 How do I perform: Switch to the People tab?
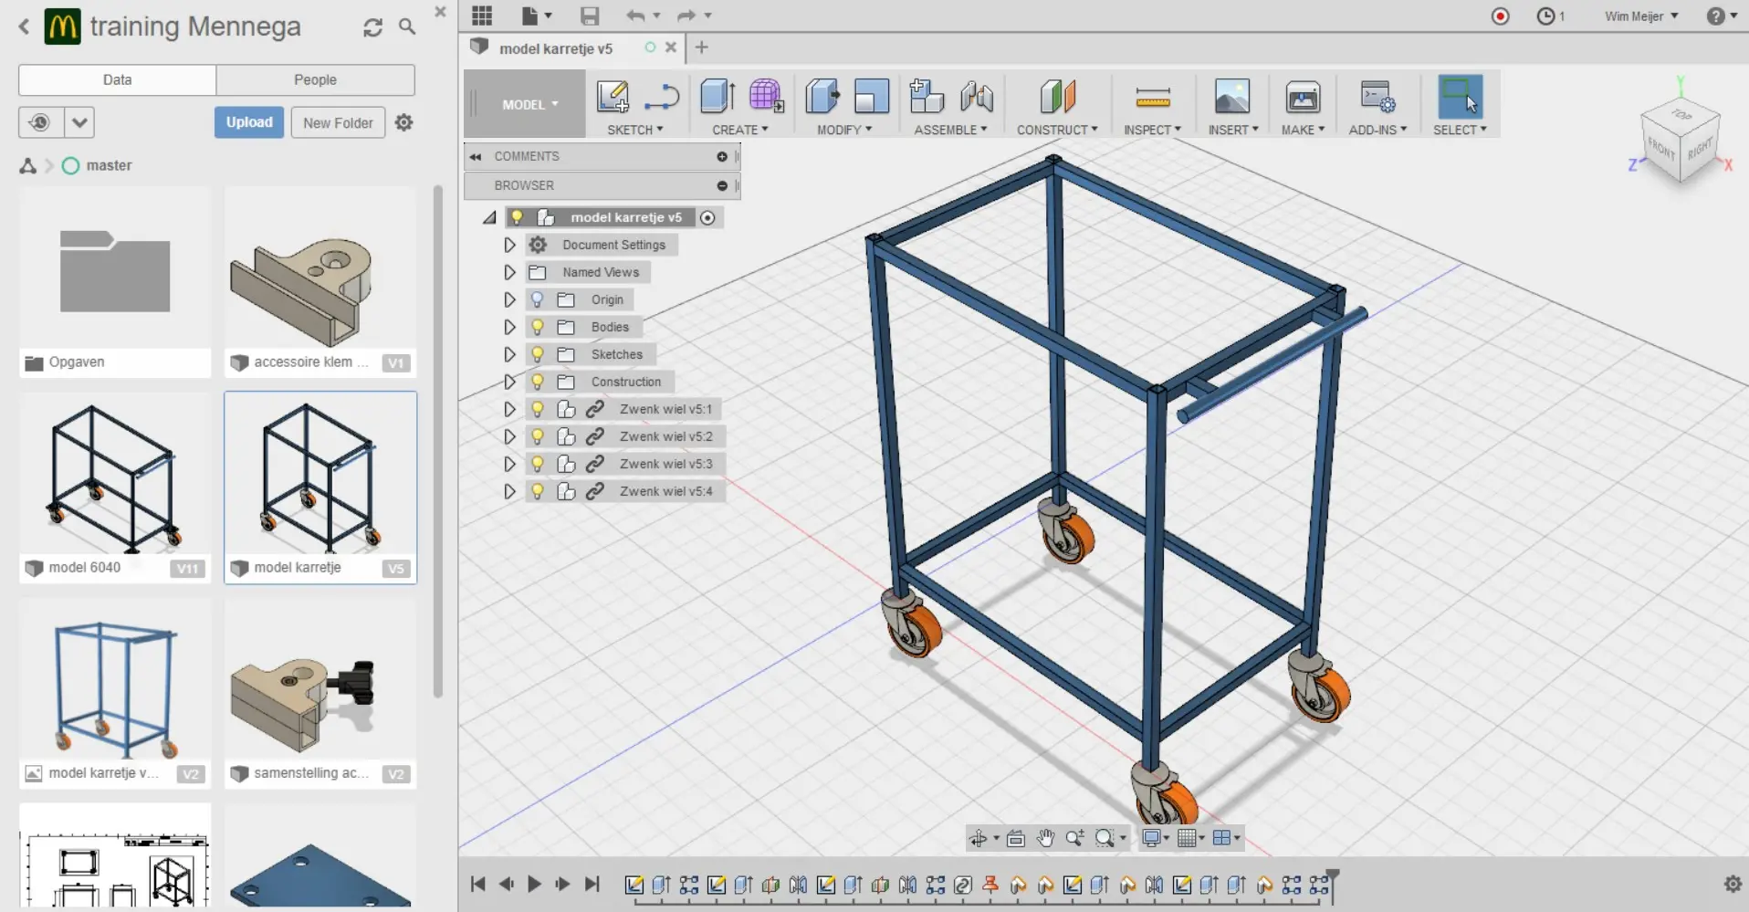point(315,79)
